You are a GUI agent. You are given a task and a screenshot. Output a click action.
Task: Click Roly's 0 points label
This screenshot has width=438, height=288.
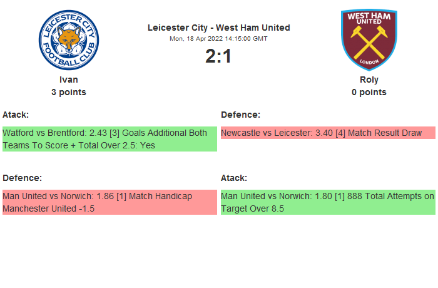pyautogui.click(x=369, y=92)
